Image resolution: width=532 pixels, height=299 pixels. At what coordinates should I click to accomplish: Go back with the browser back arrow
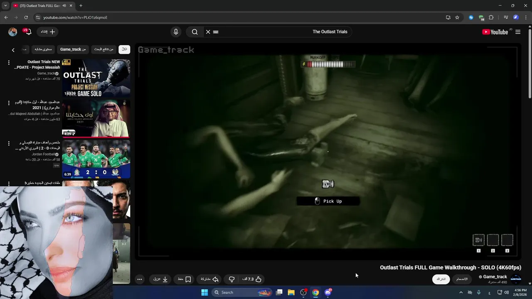click(6, 17)
